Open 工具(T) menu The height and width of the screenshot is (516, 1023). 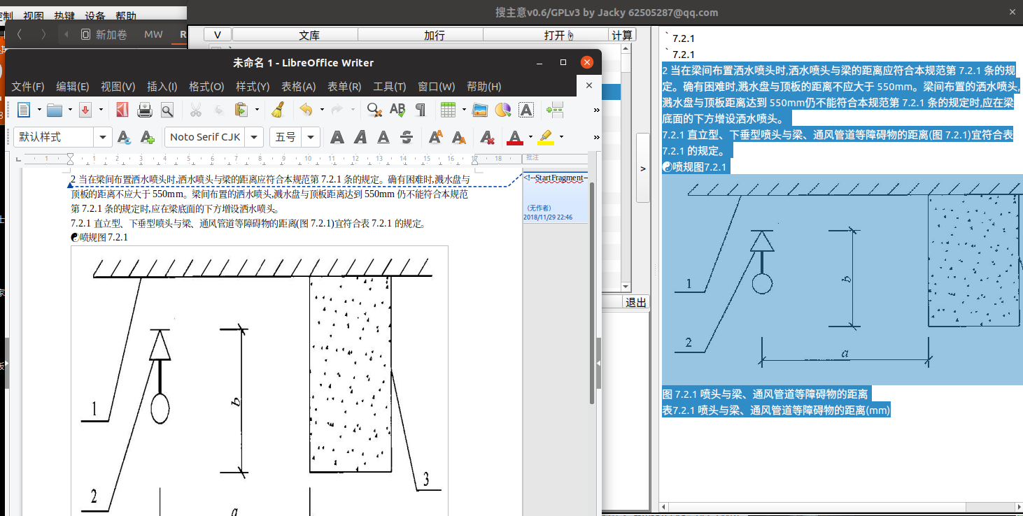click(390, 87)
